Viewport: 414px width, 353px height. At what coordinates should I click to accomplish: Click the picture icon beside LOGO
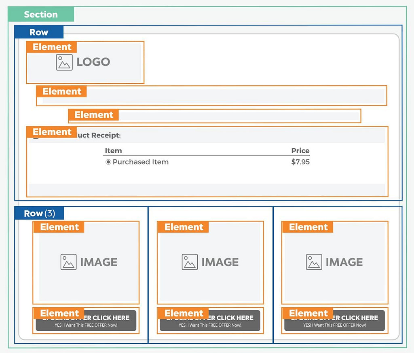(x=64, y=62)
